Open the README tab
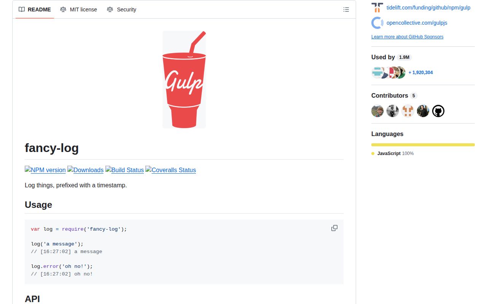Viewport: 487px width, 304px height. [x=35, y=9]
